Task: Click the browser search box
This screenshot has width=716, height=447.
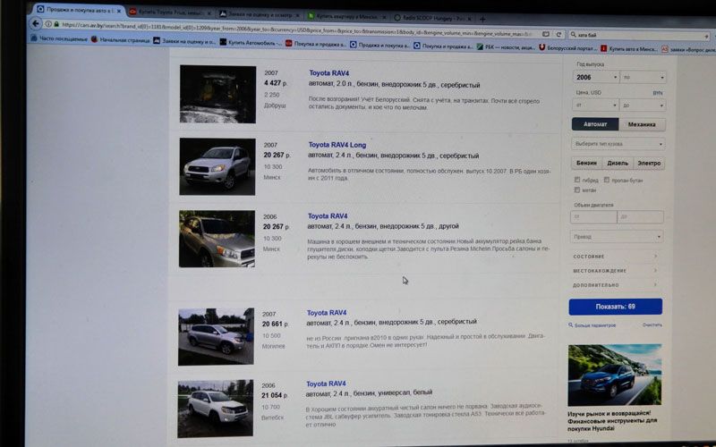Action: 639,35
